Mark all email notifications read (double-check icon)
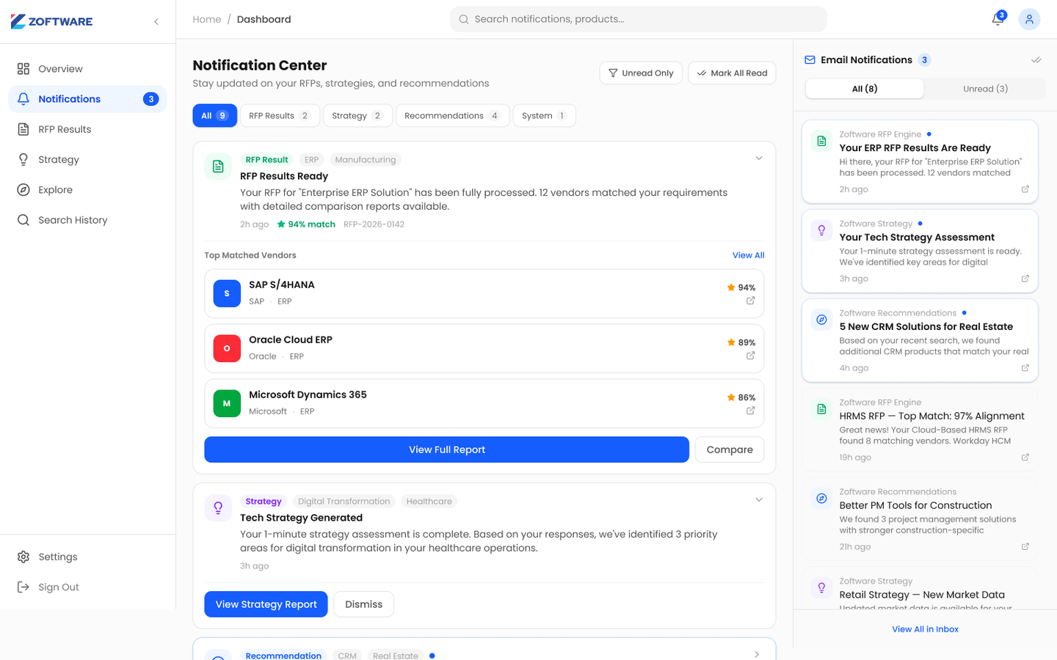The width and height of the screenshot is (1057, 660). [x=1036, y=60]
